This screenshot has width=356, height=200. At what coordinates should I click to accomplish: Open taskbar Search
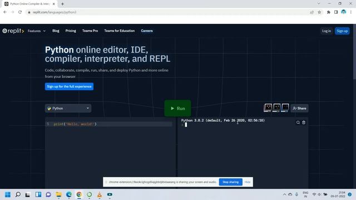[x=18, y=194]
